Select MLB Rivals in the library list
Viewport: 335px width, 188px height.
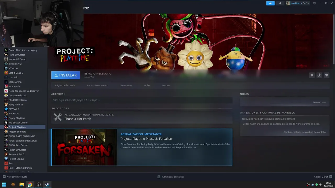click(x=14, y=86)
